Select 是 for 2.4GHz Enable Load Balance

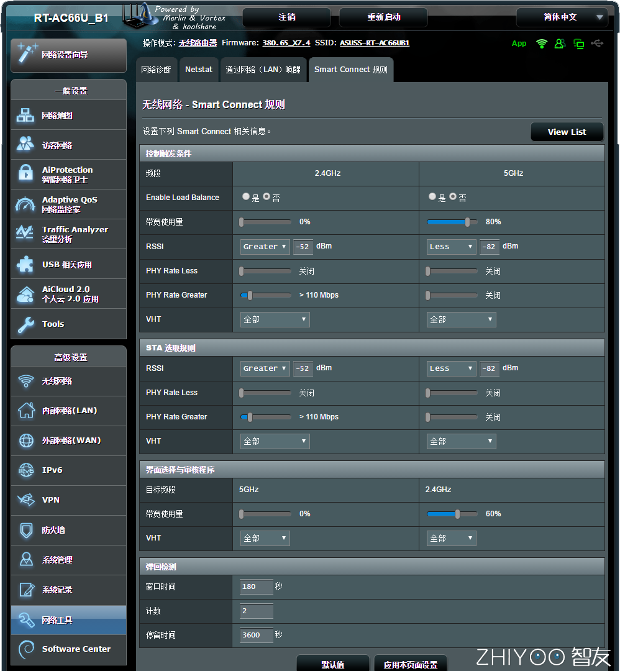[246, 197]
